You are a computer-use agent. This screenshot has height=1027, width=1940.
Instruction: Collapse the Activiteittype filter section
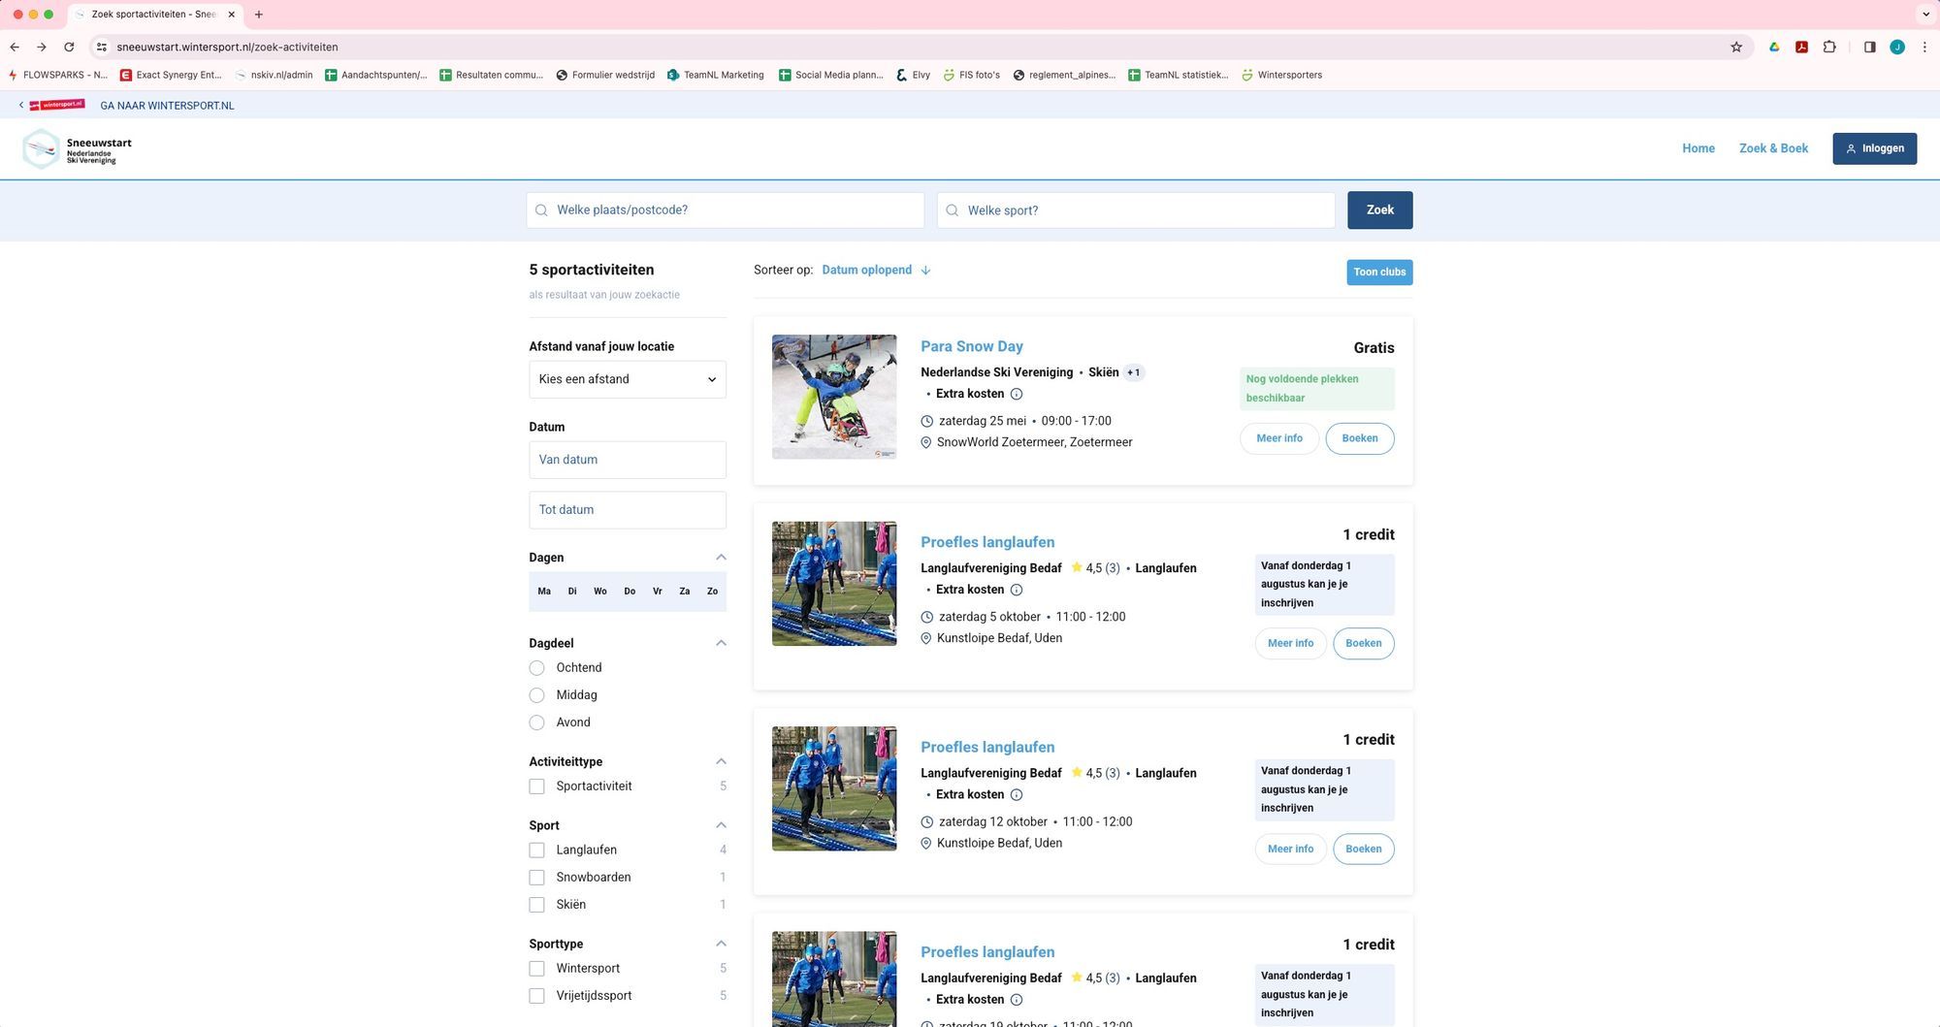721,761
